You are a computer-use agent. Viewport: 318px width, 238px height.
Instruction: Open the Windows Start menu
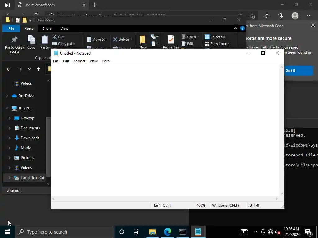click(7, 232)
